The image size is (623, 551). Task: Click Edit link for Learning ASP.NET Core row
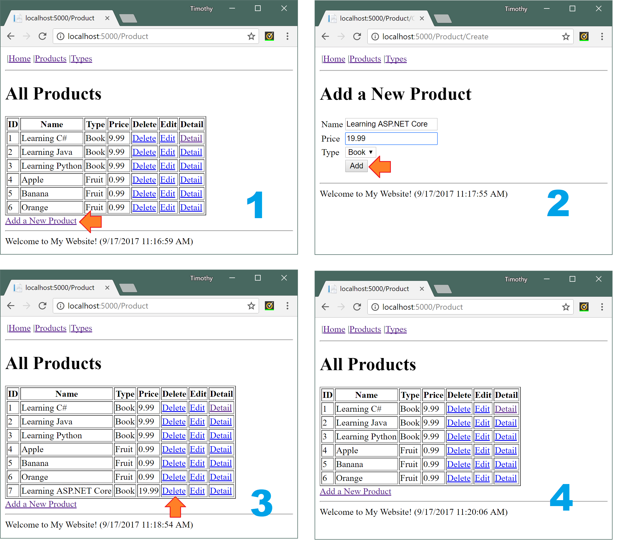(197, 491)
